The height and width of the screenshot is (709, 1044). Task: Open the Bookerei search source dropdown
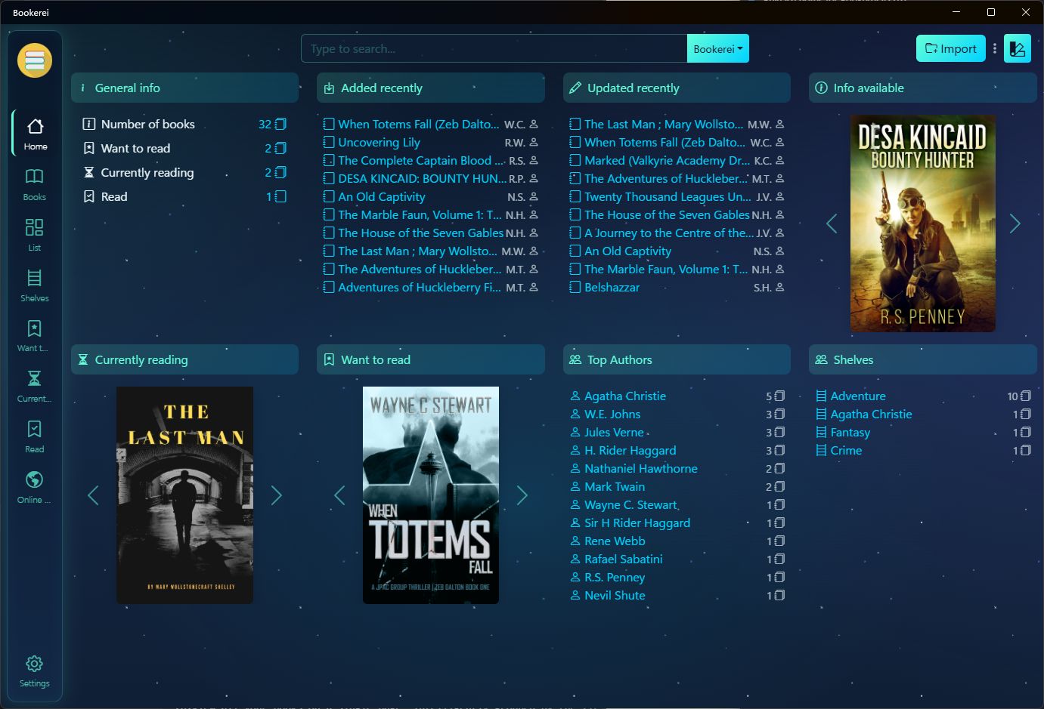(x=717, y=48)
